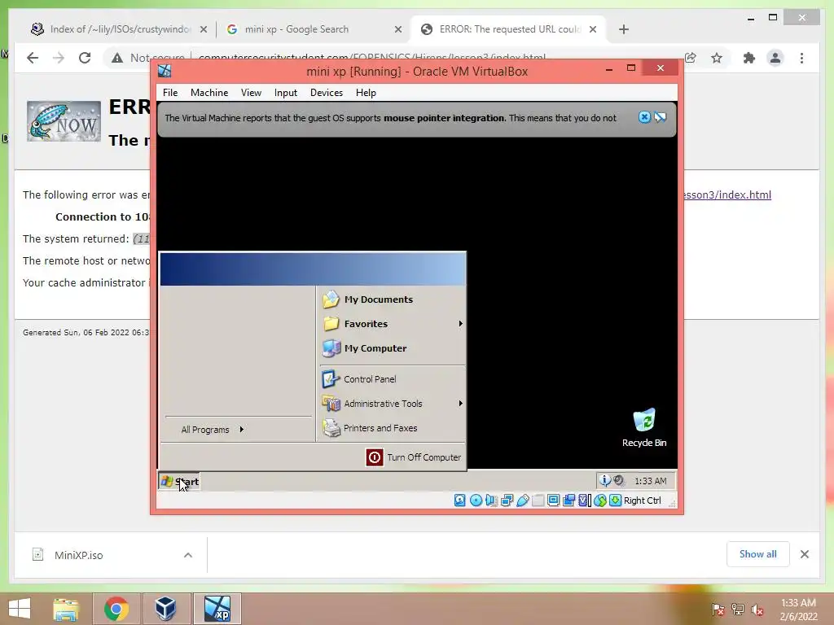834x625 pixels.
Task: Click the XP tray clock showing 1:33 AM
Action: coord(650,481)
